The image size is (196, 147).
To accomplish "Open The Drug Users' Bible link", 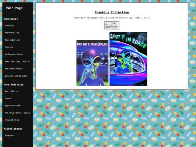I will click(x=17, y=113).
